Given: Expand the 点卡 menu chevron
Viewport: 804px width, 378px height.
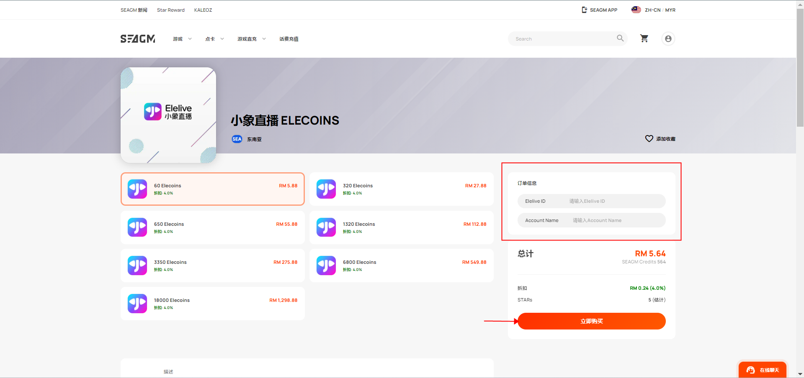Looking at the screenshot, I should pos(222,39).
